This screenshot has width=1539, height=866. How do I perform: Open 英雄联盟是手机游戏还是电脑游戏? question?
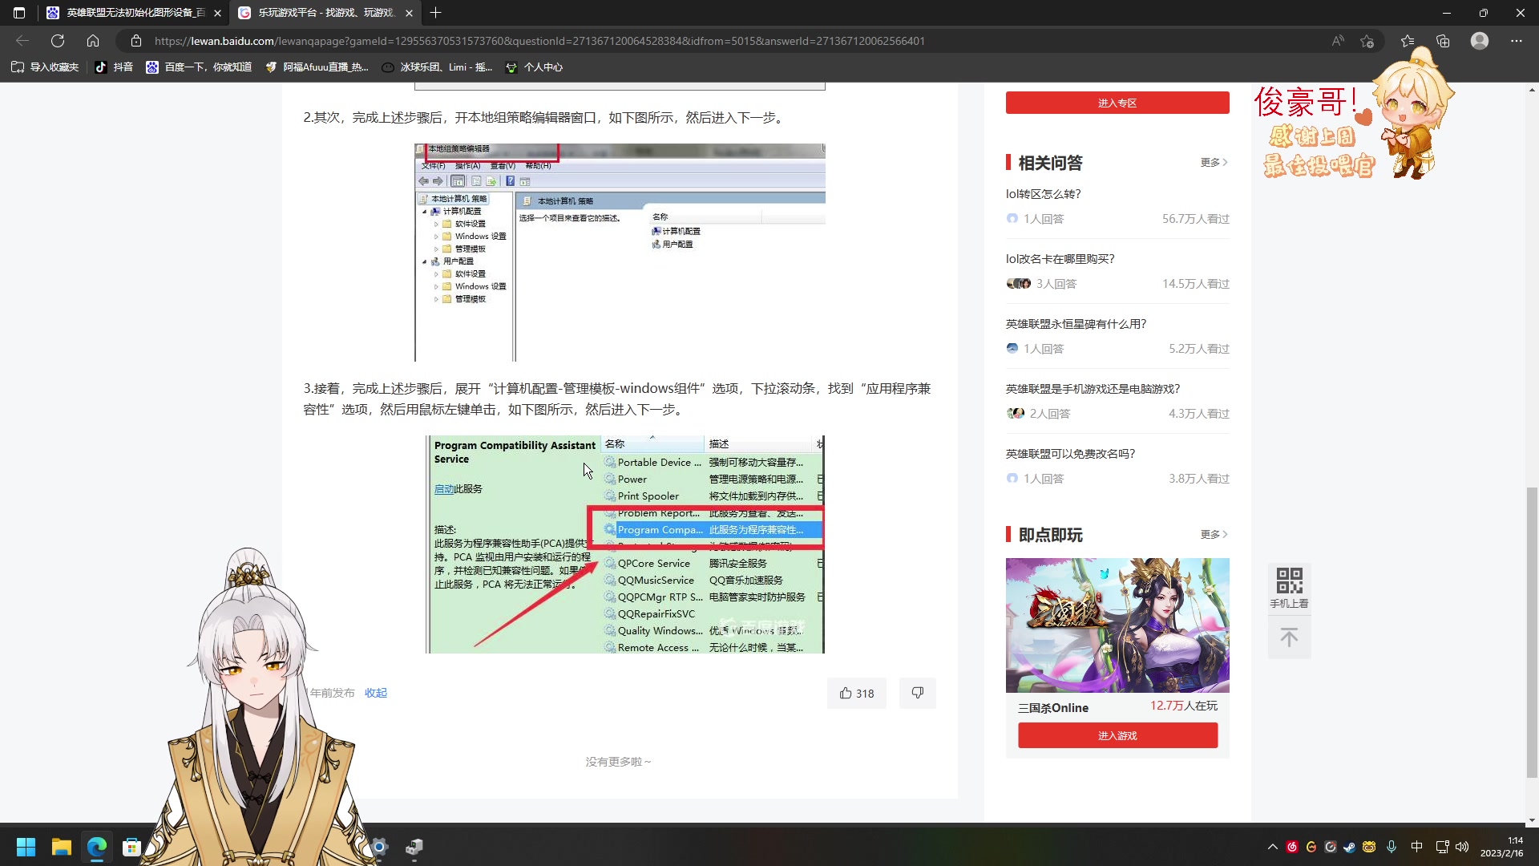[x=1093, y=389]
